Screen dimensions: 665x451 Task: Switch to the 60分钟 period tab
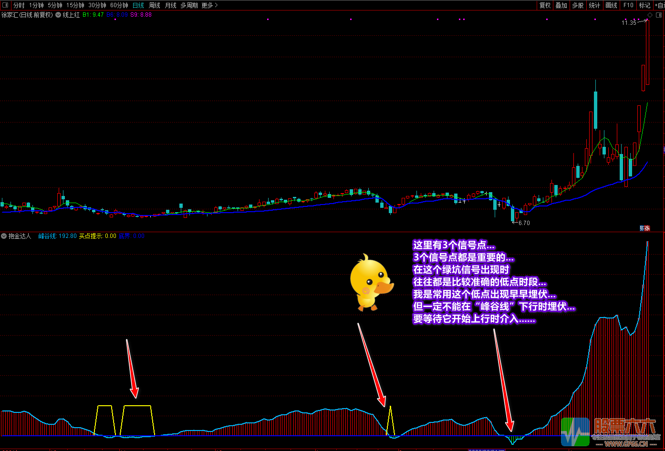point(119,5)
